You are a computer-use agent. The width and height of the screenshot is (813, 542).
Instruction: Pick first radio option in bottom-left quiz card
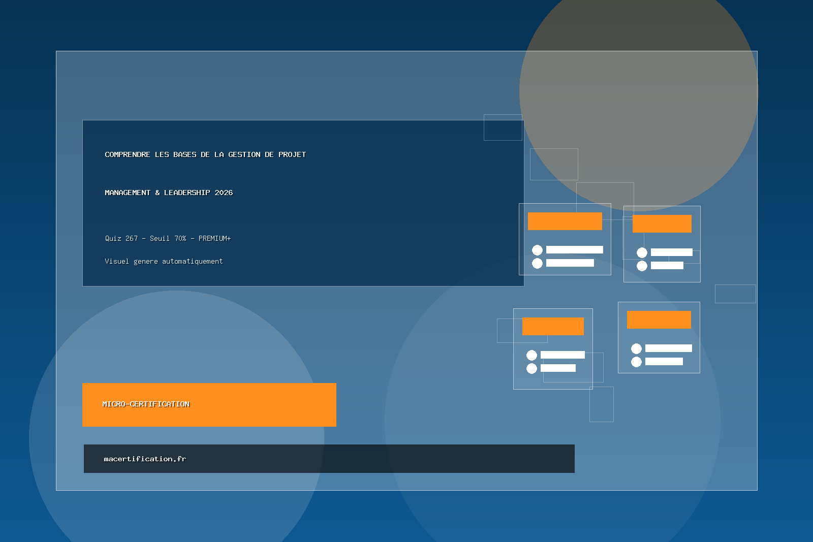tap(531, 355)
